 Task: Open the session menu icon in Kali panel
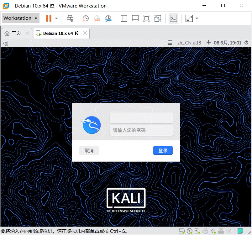click(x=170, y=43)
